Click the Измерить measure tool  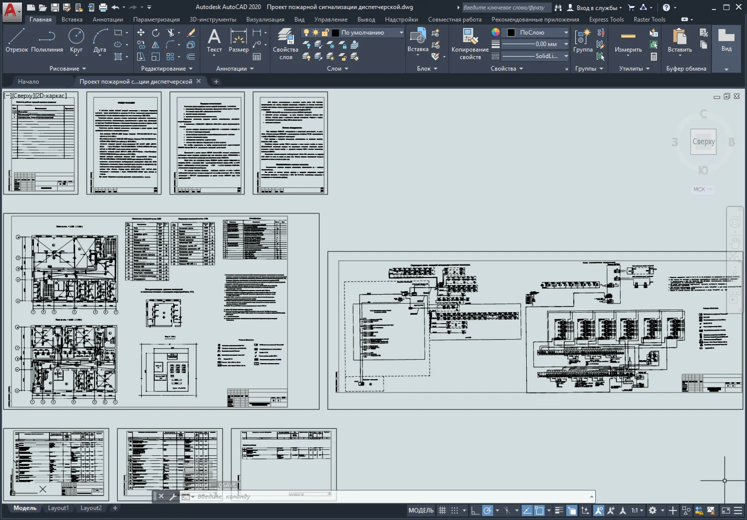pos(628,40)
